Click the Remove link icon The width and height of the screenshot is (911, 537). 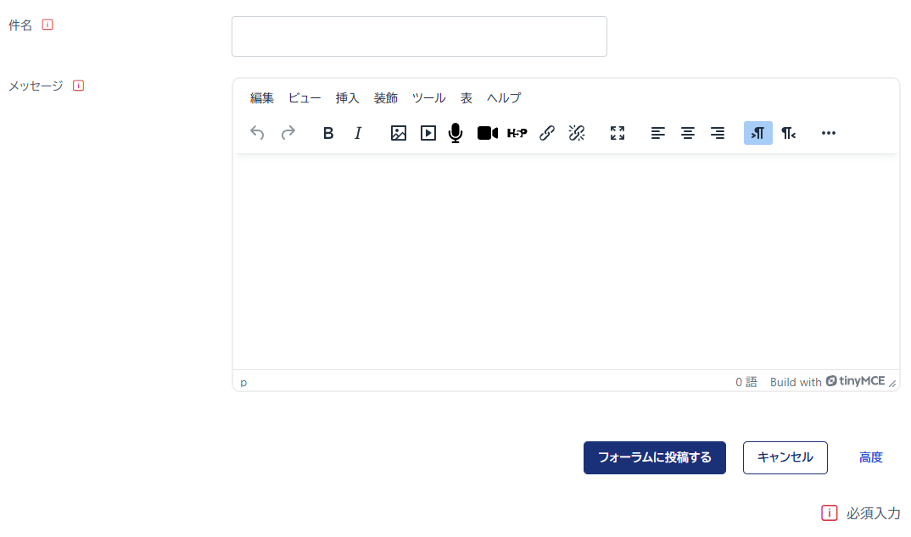coord(577,133)
